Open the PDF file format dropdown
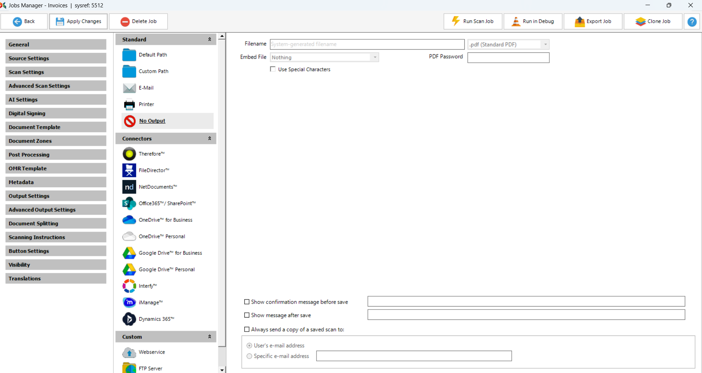 point(545,44)
